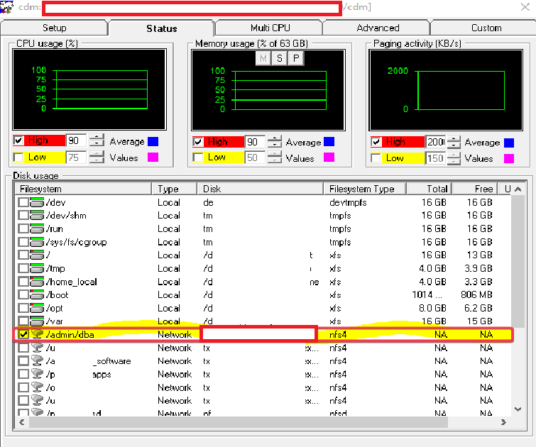This screenshot has width=536, height=447.
Task: Switch to the Multi CPU tab
Action: point(270,28)
